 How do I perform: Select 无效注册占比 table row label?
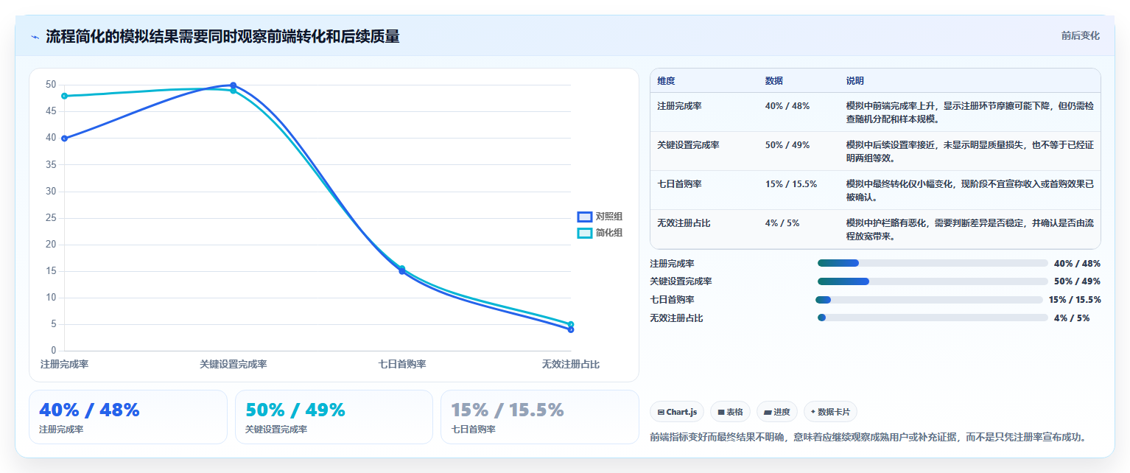[x=684, y=223]
